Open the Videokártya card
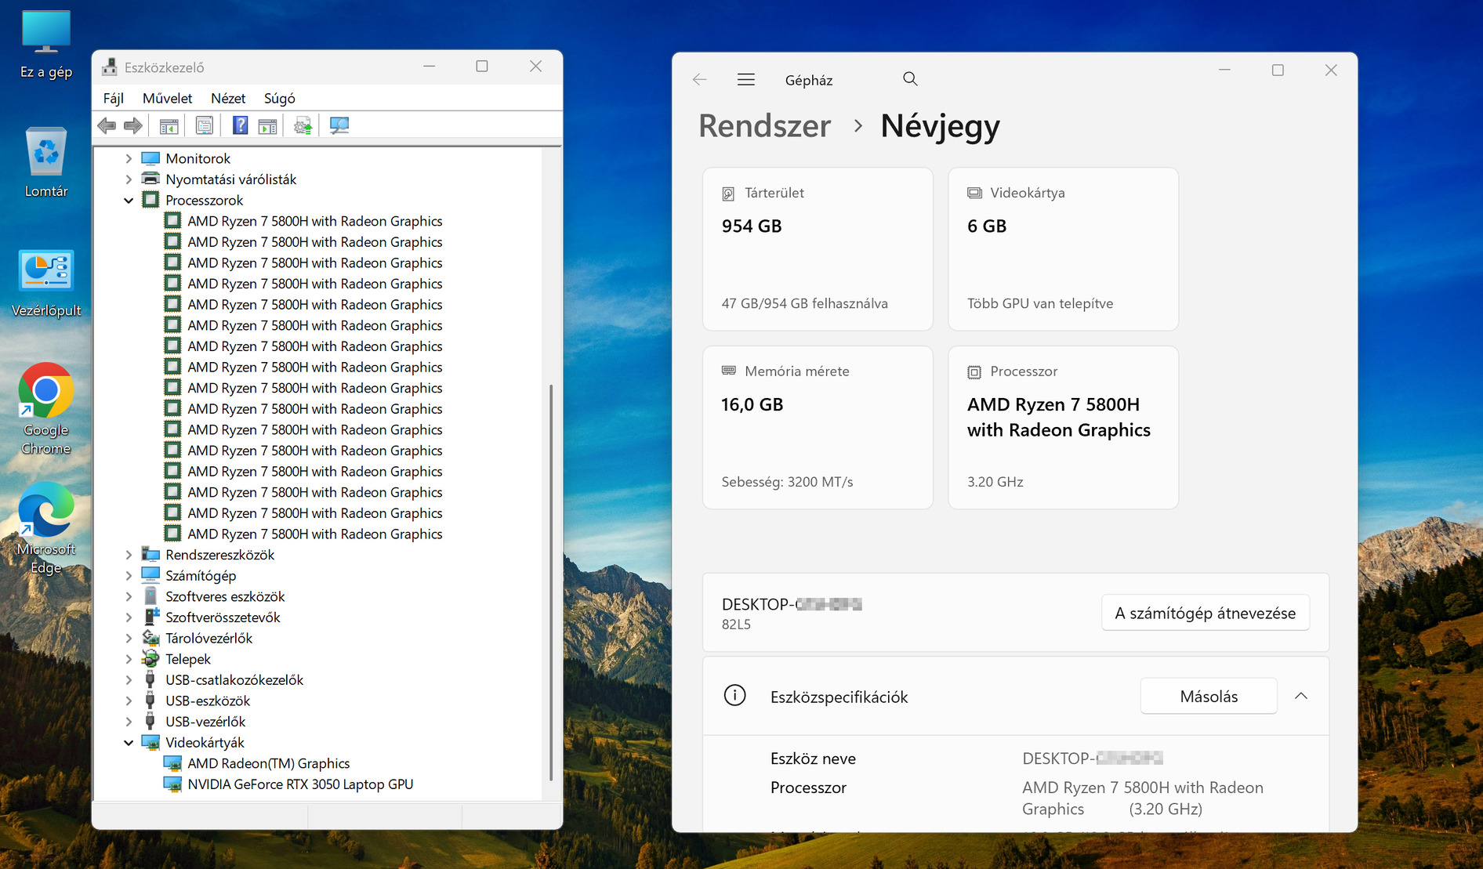The width and height of the screenshot is (1483, 869). (x=1063, y=248)
